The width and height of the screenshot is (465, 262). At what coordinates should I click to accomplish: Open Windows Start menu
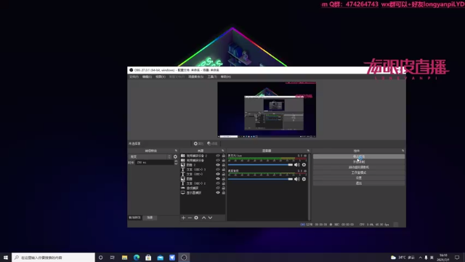point(6,258)
